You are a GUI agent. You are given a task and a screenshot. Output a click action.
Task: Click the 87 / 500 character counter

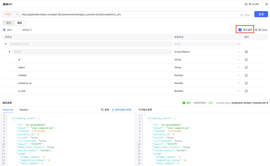coord(245,15)
